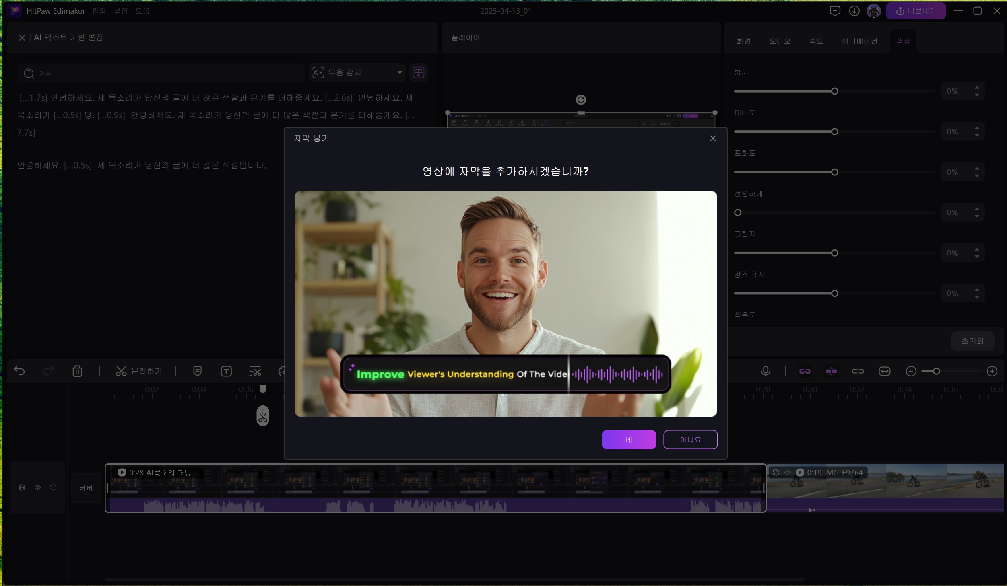Increase 밝기 value with up stepper
This screenshot has width=1007, height=586.
click(x=977, y=88)
